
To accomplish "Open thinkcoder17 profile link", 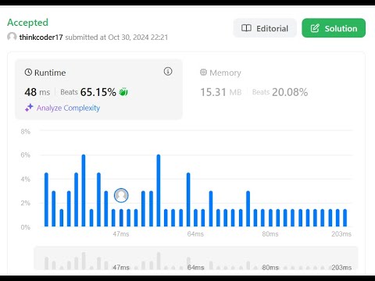I will (41, 37).
